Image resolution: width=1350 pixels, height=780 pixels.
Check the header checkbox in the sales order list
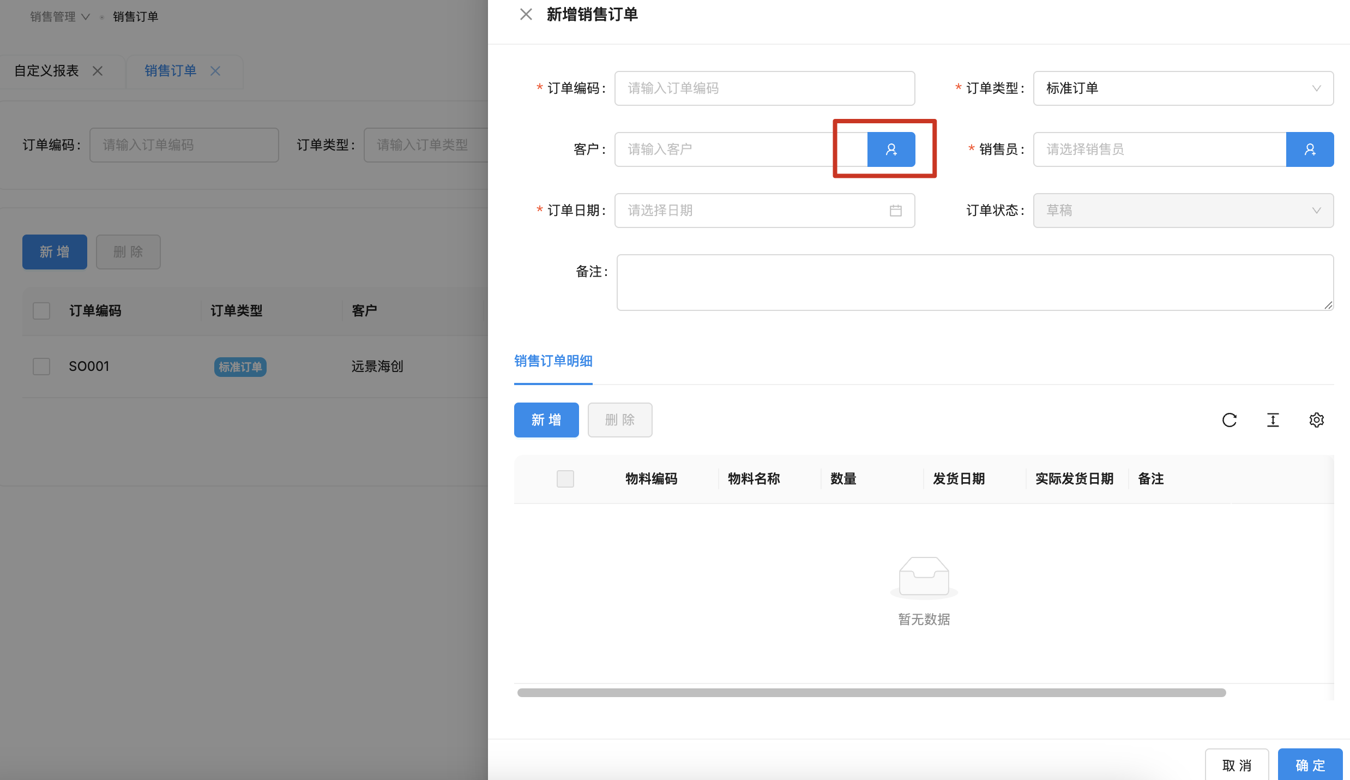(41, 310)
